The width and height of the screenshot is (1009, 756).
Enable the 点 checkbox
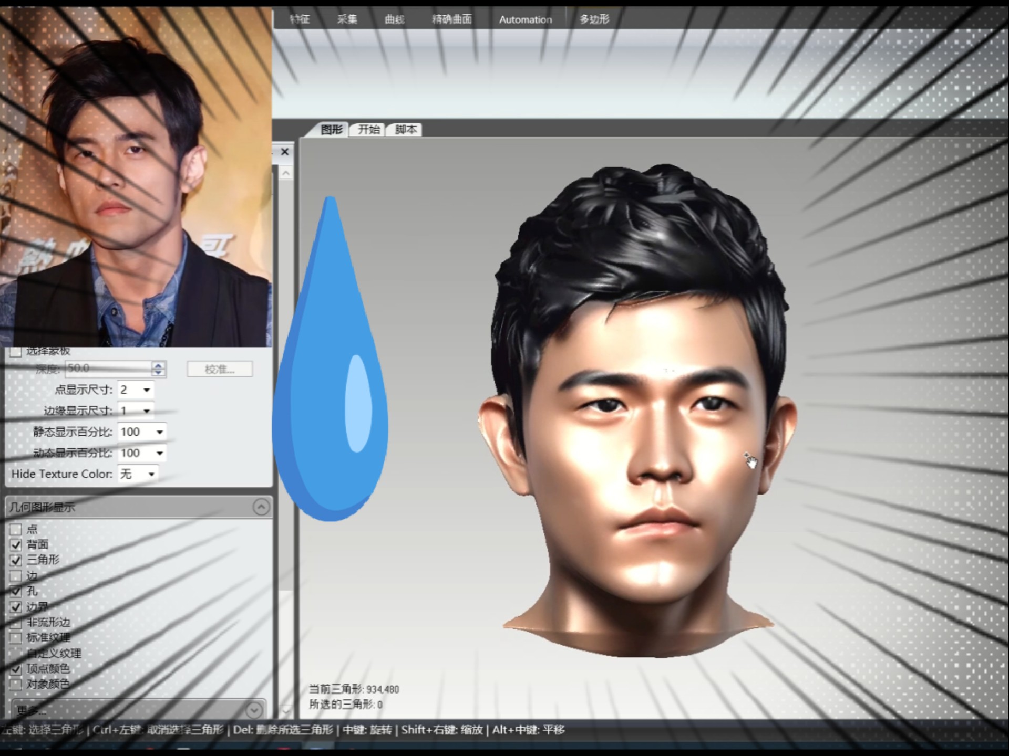pyautogui.click(x=16, y=529)
